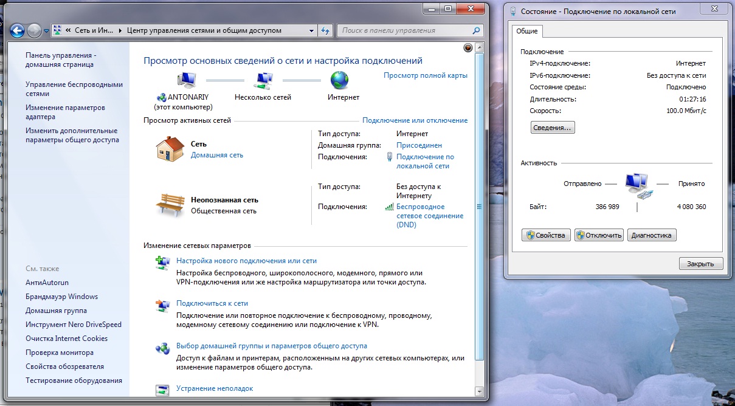
Task: Open Панель управления домашняя страница link
Action: click(x=61, y=60)
